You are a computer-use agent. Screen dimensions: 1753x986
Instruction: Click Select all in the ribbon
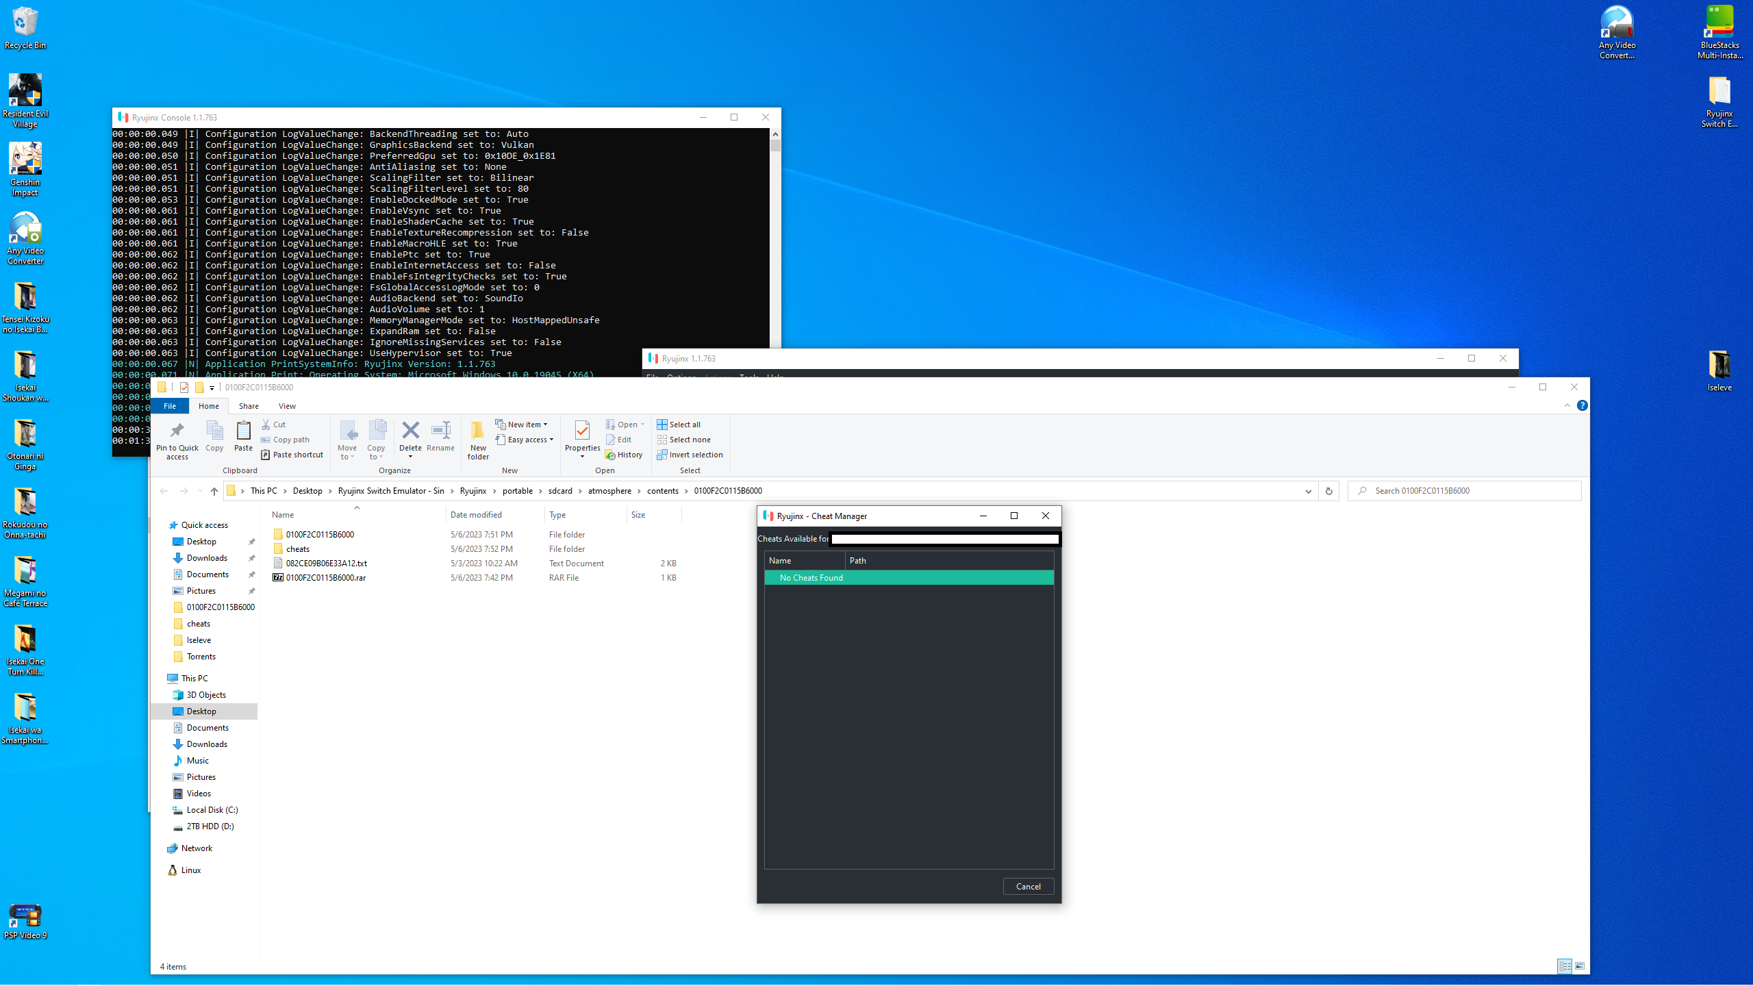(679, 425)
